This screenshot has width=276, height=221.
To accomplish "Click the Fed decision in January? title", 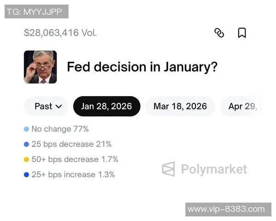I will pos(142,67).
